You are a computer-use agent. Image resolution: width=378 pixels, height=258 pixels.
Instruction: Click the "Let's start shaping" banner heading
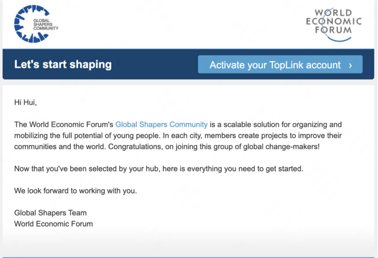tap(63, 64)
